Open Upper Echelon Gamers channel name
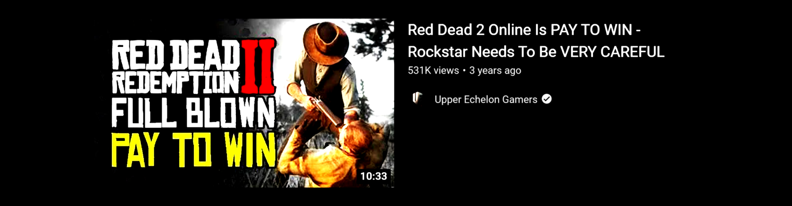 point(486,99)
